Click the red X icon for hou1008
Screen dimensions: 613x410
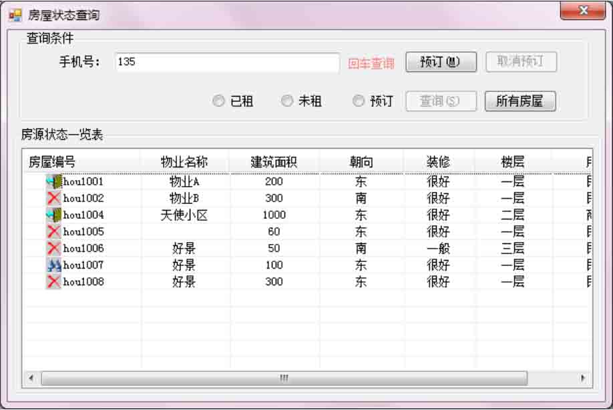point(53,281)
